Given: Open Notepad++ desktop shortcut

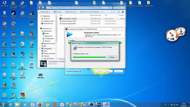Looking at the screenshot, I should [x=23, y=34].
